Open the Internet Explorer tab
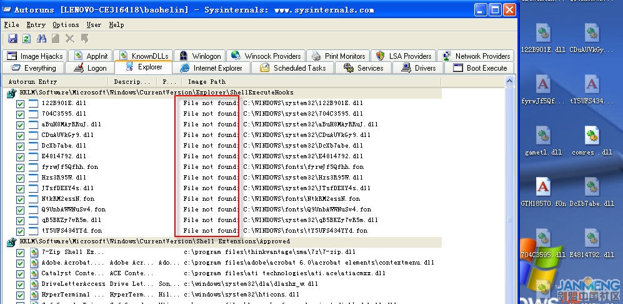Image resolution: width=623 pixels, height=304 pixels. coord(211,68)
